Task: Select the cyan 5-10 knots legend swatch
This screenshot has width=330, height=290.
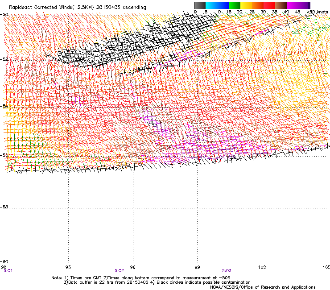Action: 211,5
